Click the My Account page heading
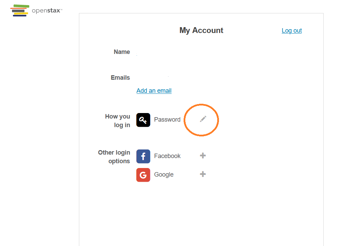Image resolution: width=337 pixels, height=246 pixels. (x=201, y=30)
